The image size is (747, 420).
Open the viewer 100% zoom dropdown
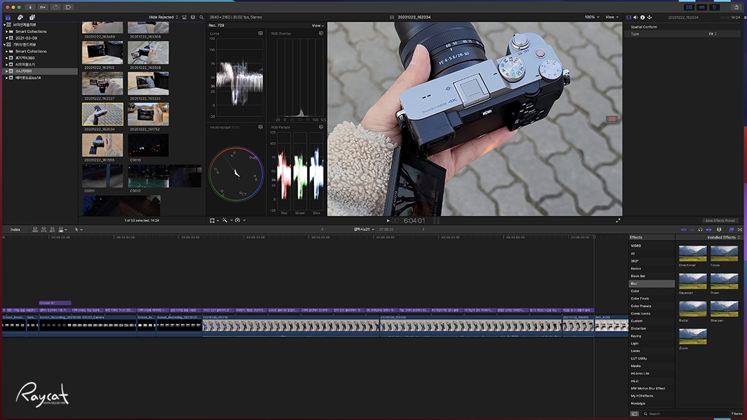(x=592, y=17)
